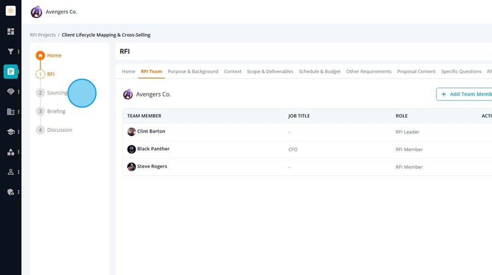Open the person profile icon in sidebar
Viewport: 492px width, 275px height.
(x=11, y=172)
